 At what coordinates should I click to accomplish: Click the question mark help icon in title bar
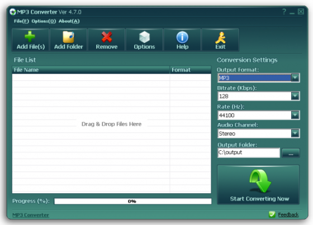284,12
